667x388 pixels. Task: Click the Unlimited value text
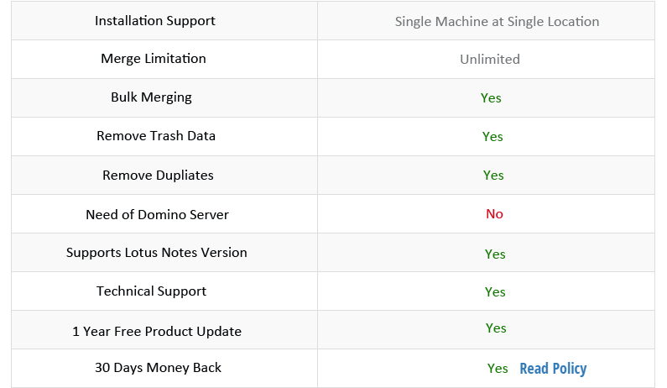(x=490, y=59)
